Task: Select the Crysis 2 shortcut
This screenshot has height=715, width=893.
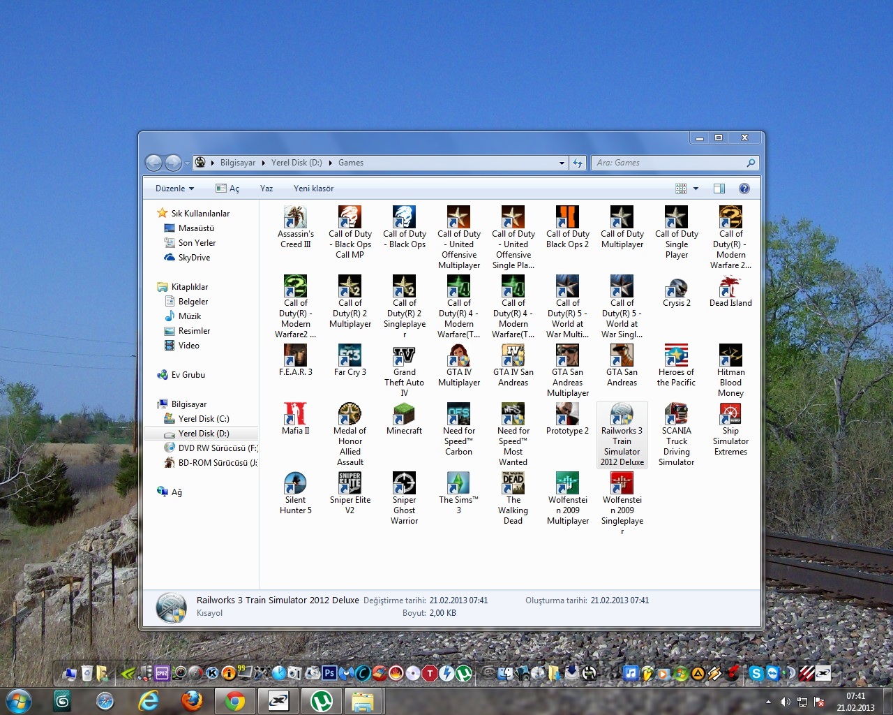Action: [x=676, y=291]
